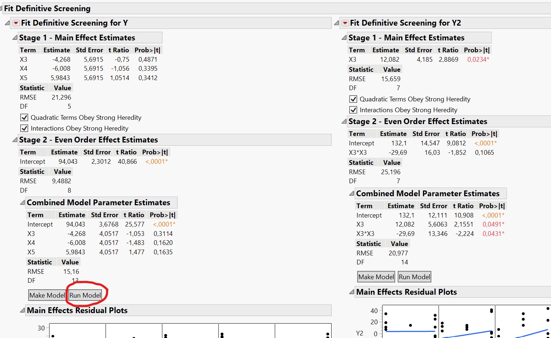Select the significant 0,0234 p-value for X3

coord(478,59)
